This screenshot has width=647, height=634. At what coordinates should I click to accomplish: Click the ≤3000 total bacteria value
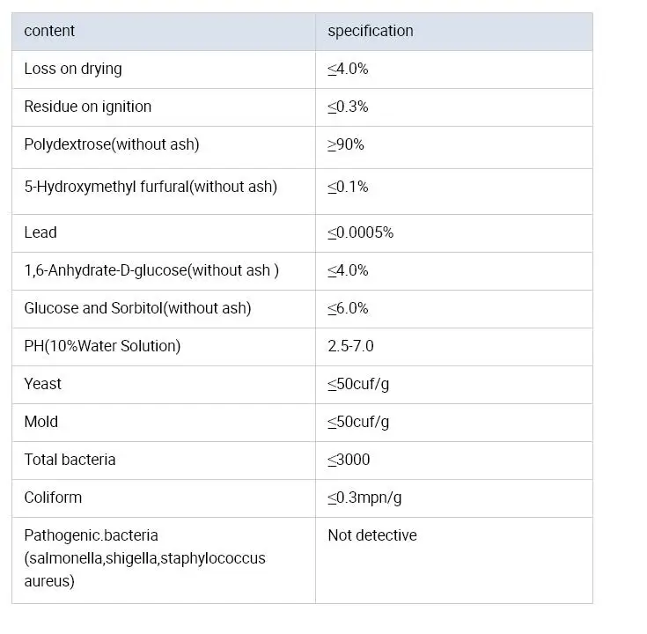tap(349, 460)
